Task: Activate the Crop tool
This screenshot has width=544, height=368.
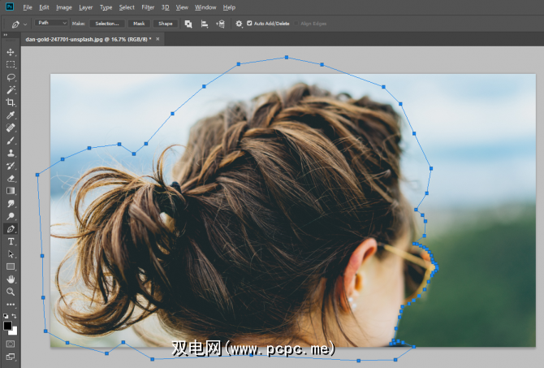Action: tap(11, 102)
